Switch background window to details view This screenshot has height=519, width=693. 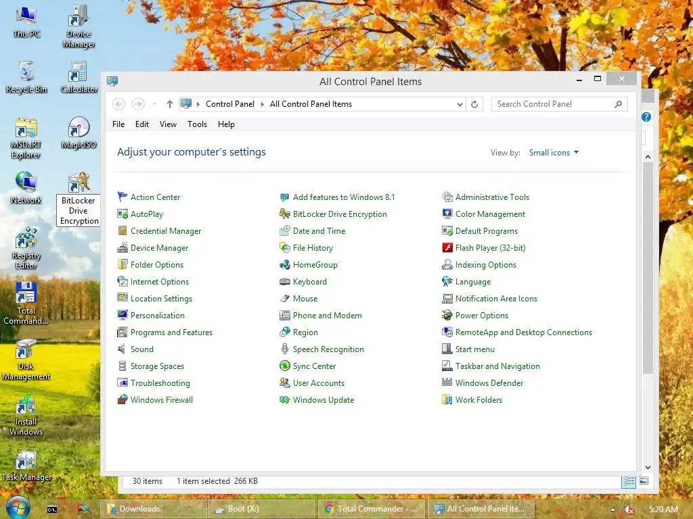click(x=629, y=481)
